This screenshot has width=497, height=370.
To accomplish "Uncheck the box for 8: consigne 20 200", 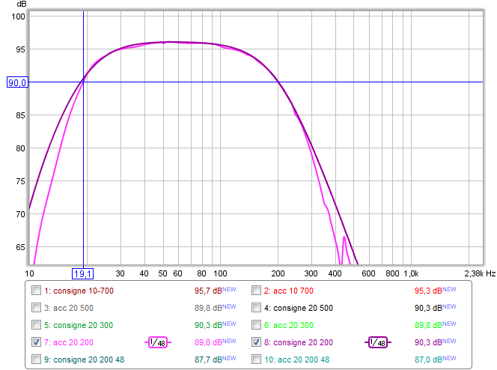I will 257,342.
